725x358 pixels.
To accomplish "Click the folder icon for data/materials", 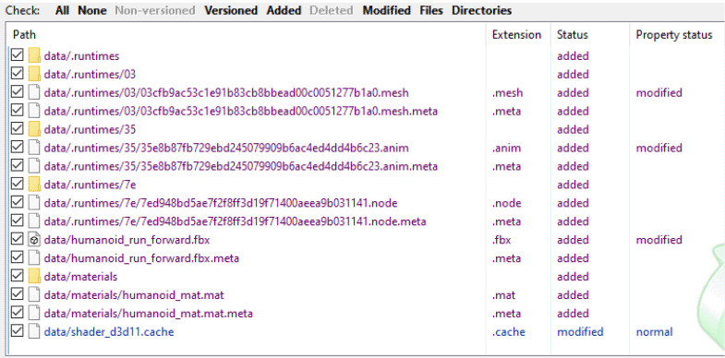I will point(34,277).
